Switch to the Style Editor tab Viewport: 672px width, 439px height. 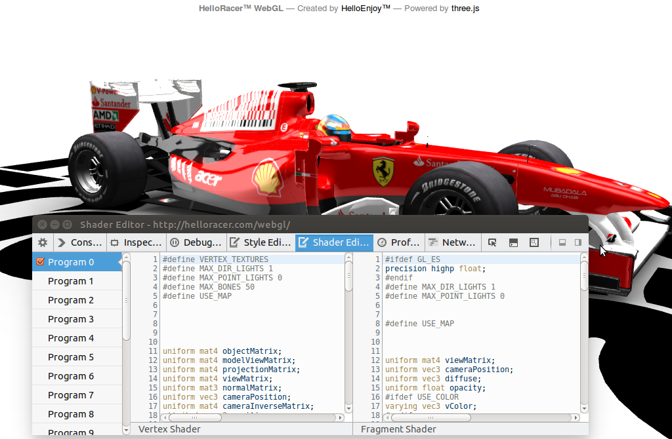tap(262, 242)
